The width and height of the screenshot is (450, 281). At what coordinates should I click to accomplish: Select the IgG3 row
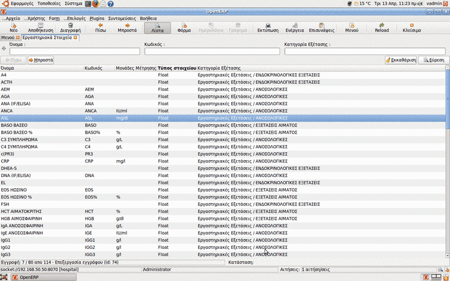(223, 255)
